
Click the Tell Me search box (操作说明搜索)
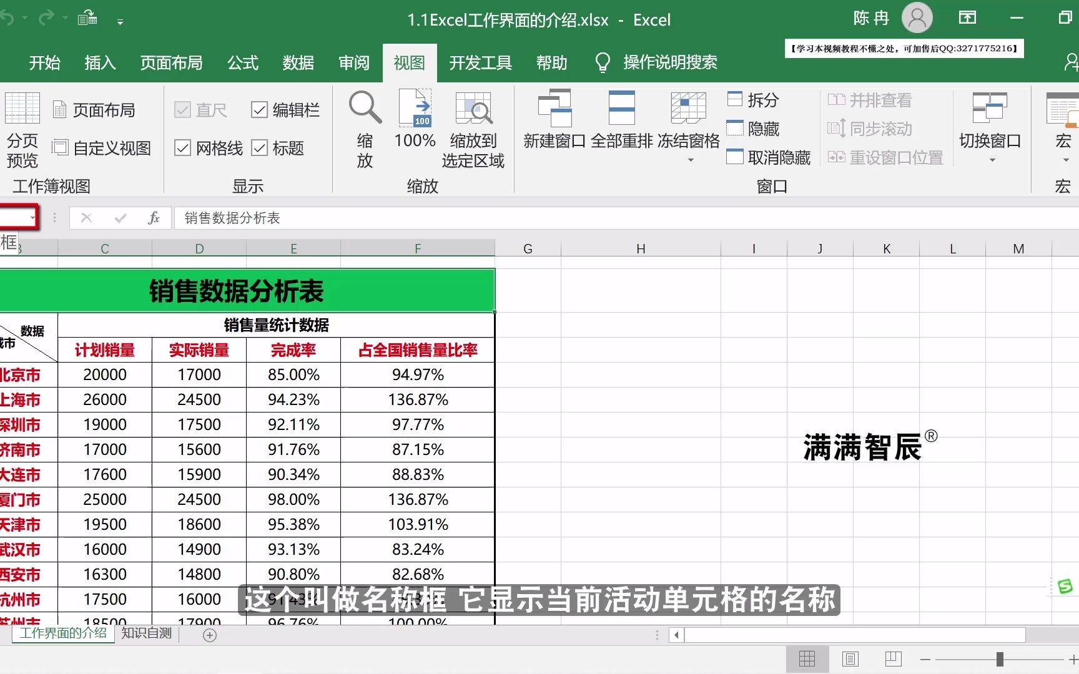tap(670, 62)
